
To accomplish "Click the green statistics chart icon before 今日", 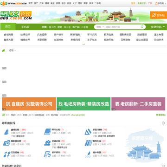I will [3, 115].
